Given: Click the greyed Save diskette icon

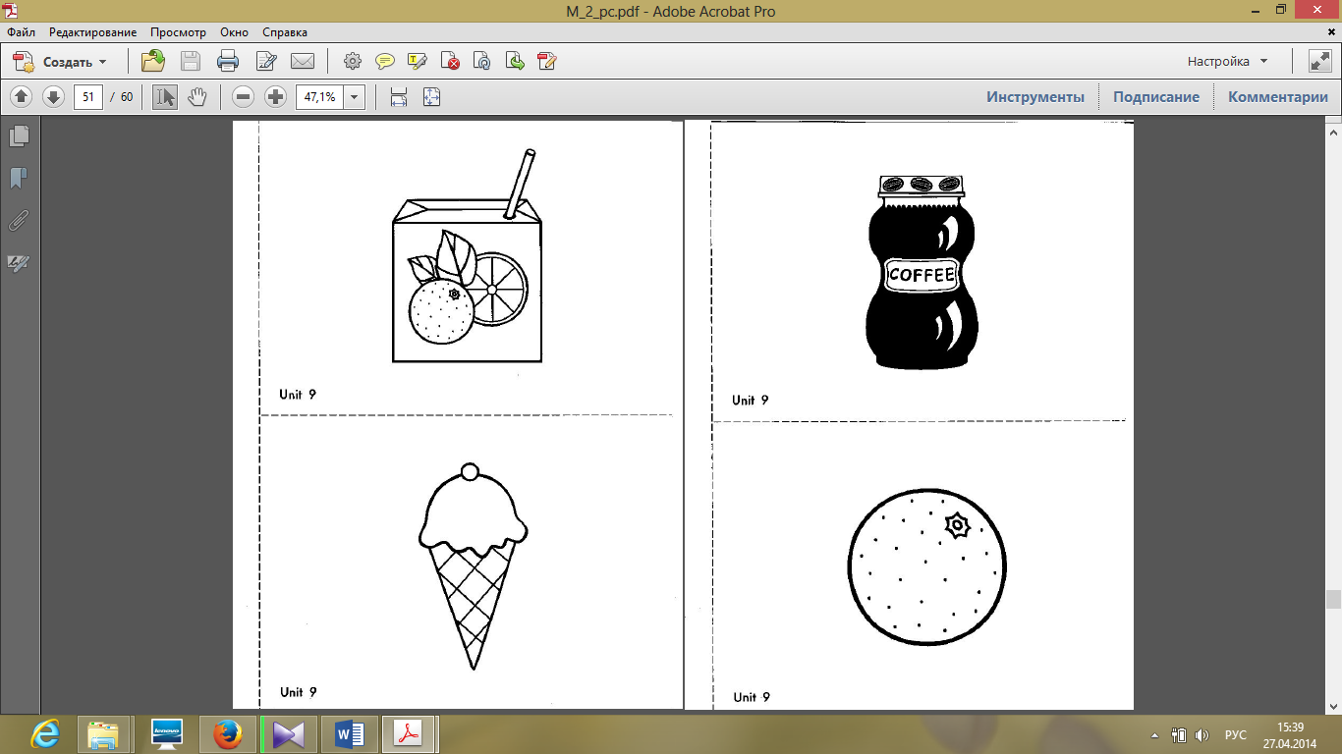Looking at the screenshot, I should [x=190, y=62].
